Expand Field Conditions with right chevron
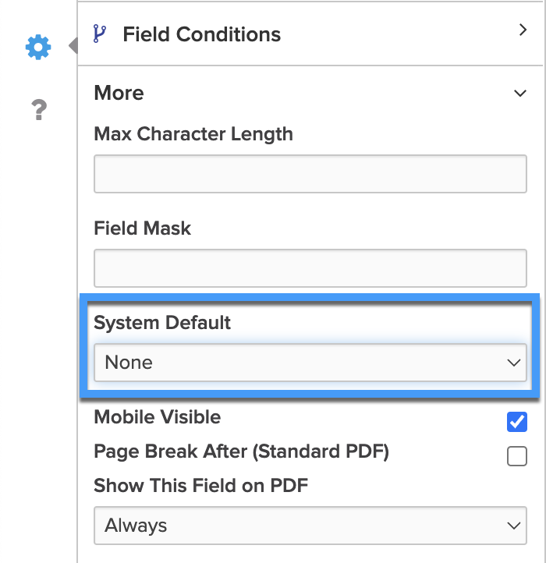Screen dimensions: 546x563 (523, 30)
